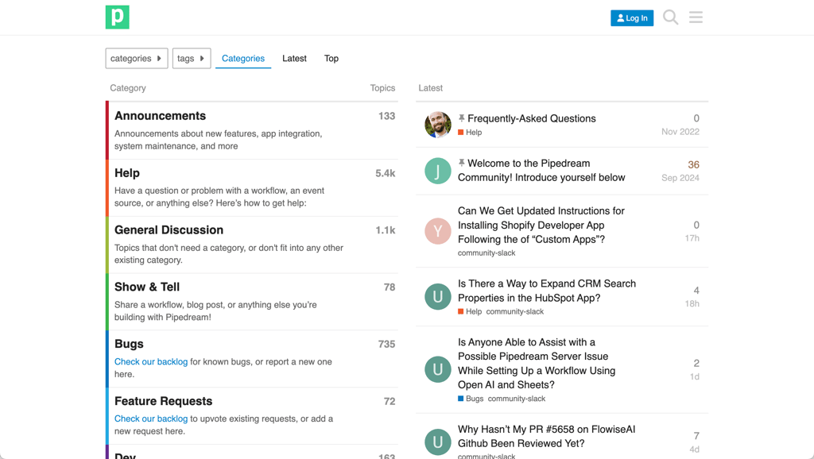Open the Welcome to the Pipedream Community topic

click(541, 170)
